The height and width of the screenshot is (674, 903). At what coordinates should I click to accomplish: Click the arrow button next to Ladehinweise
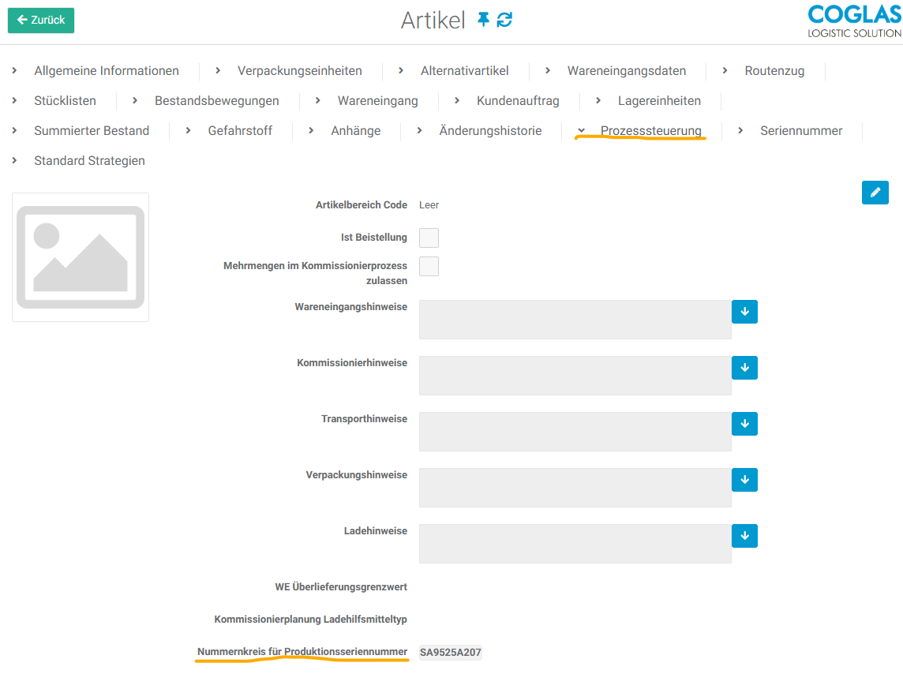pyautogui.click(x=744, y=536)
